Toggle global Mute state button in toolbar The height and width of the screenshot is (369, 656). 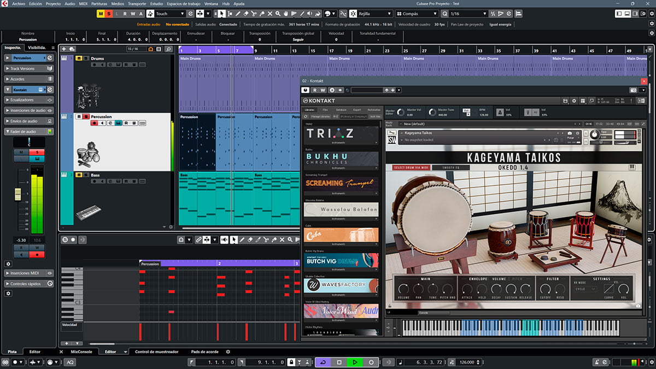(101, 14)
